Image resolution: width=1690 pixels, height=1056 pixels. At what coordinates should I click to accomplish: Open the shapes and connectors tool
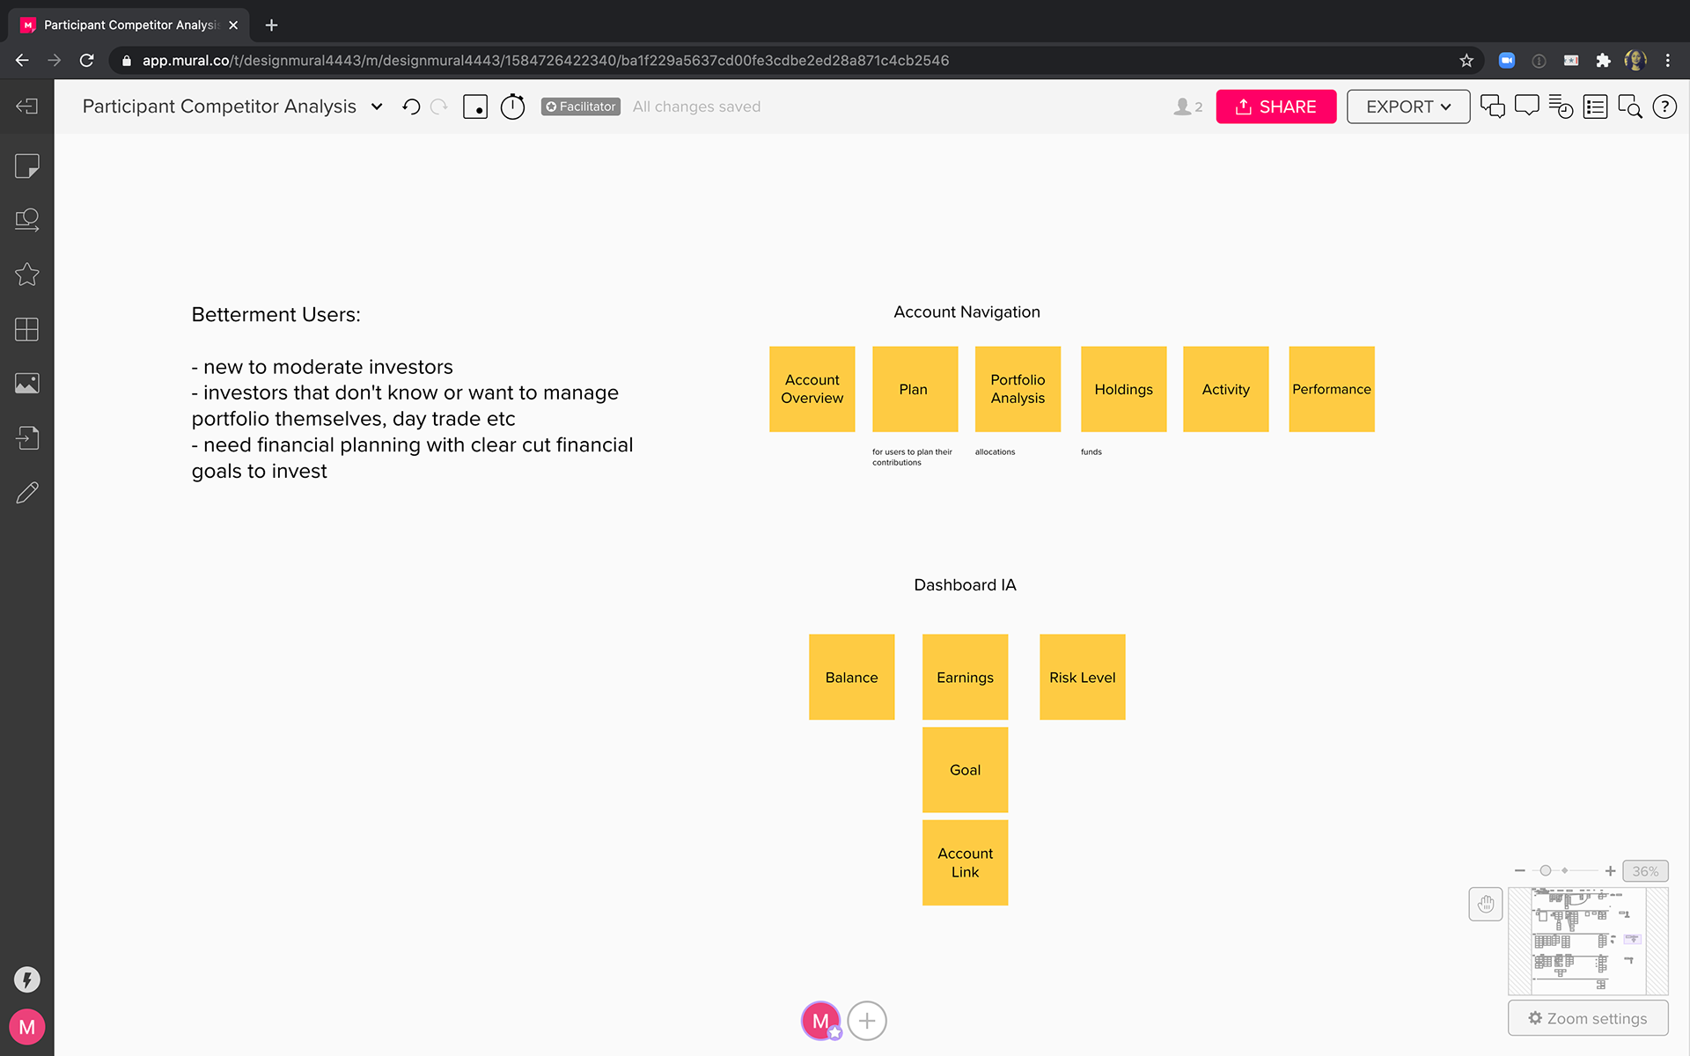26,220
